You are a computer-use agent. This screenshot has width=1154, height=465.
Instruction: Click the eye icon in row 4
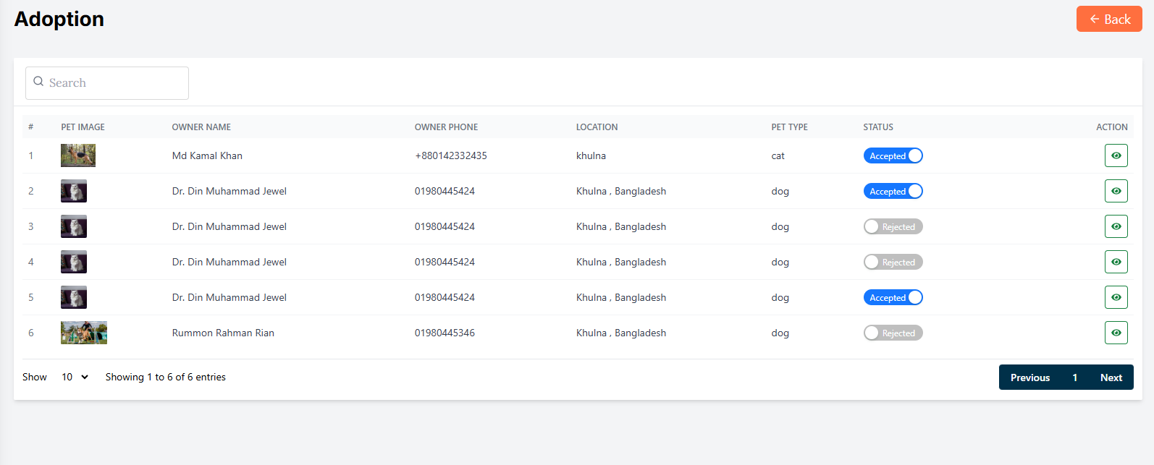1116,262
